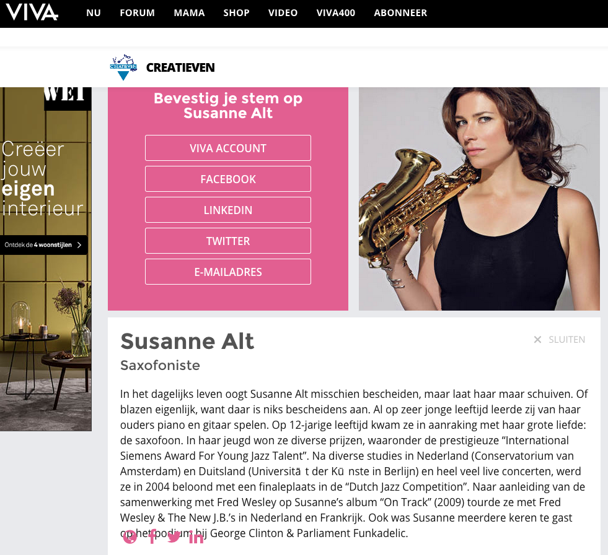This screenshot has height=555, width=608.
Task: Open the pink globe website icon
Action: tap(130, 537)
